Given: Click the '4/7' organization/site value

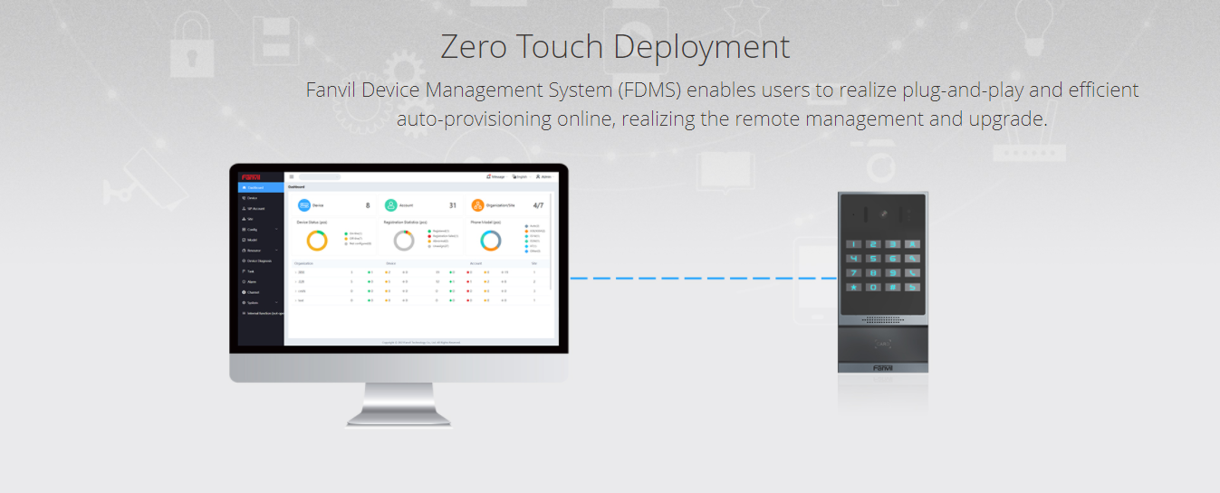Looking at the screenshot, I should [538, 205].
